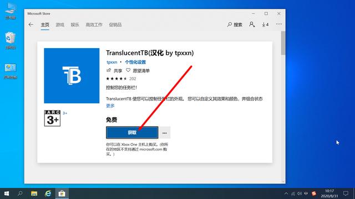Viewport: 355px width, 199px height.
Task: Launch Internet Explorer from the taskbar
Action: (48, 193)
